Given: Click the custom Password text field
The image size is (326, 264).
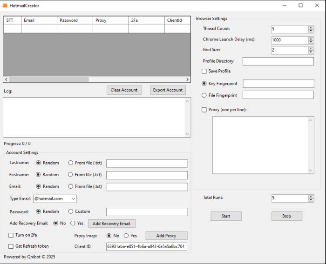Looking at the screenshot, I should click(147, 212).
